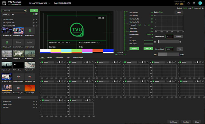Click the VBR button
Screen dimensions: 205x124
(180, 49)
